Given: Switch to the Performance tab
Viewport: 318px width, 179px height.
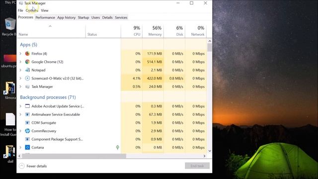Looking at the screenshot, I should (45, 17).
